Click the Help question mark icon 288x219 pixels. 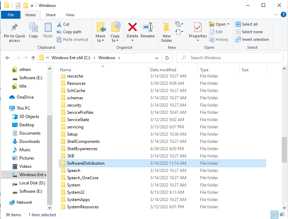[283, 15]
